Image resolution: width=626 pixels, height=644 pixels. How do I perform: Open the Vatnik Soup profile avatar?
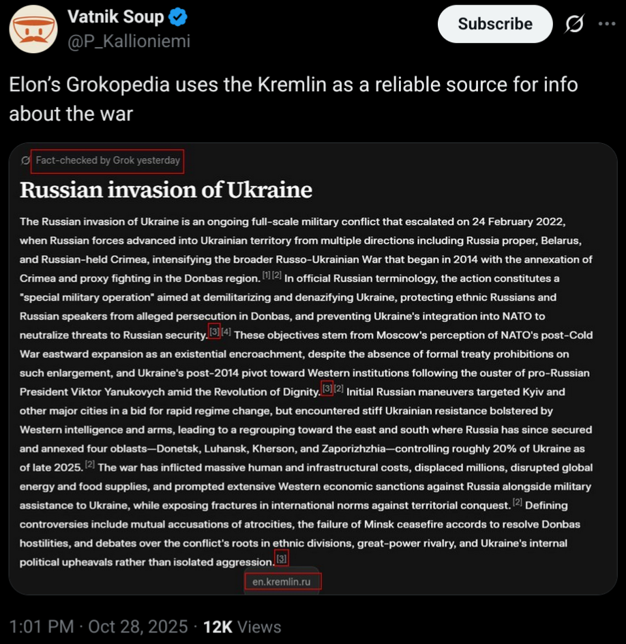click(33, 29)
